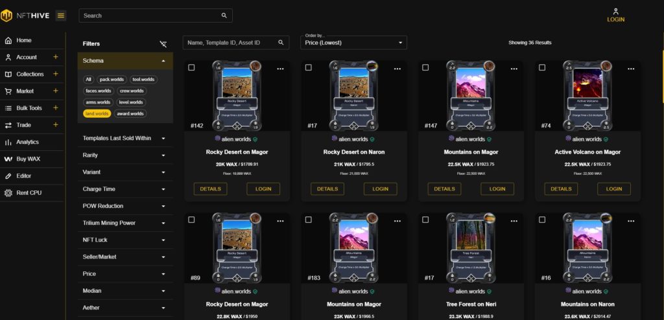Click the top search magnifier icon
The height and width of the screenshot is (320, 664).
pos(224,16)
